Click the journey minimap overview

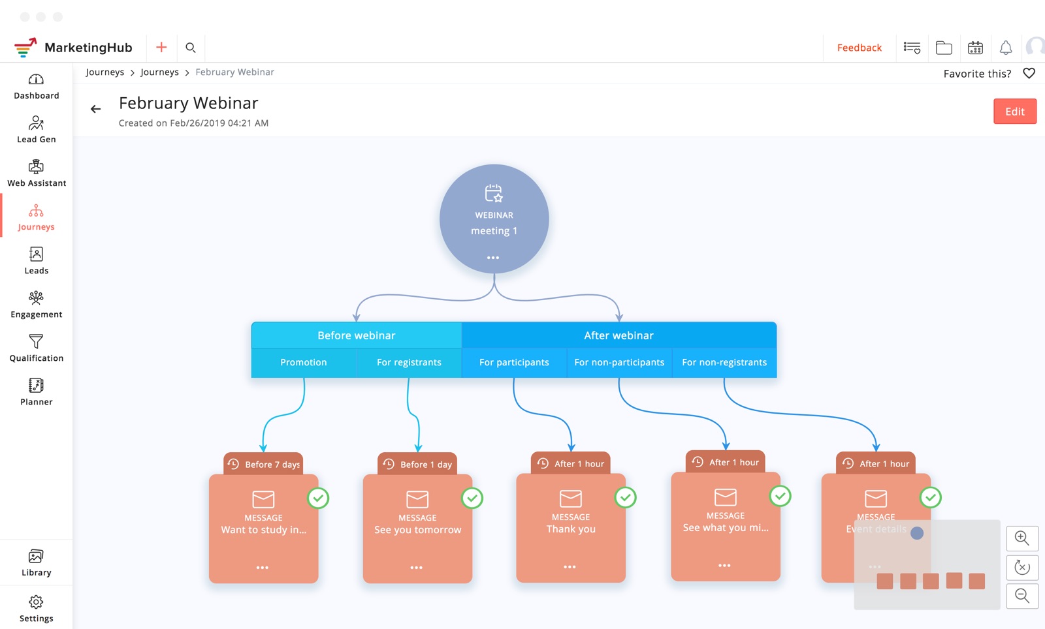pyautogui.click(x=927, y=564)
